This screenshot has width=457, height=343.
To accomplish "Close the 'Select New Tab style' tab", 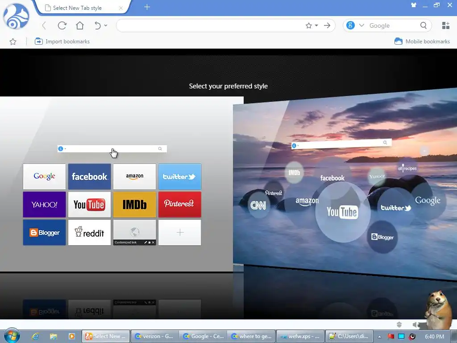I will (120, 8).
